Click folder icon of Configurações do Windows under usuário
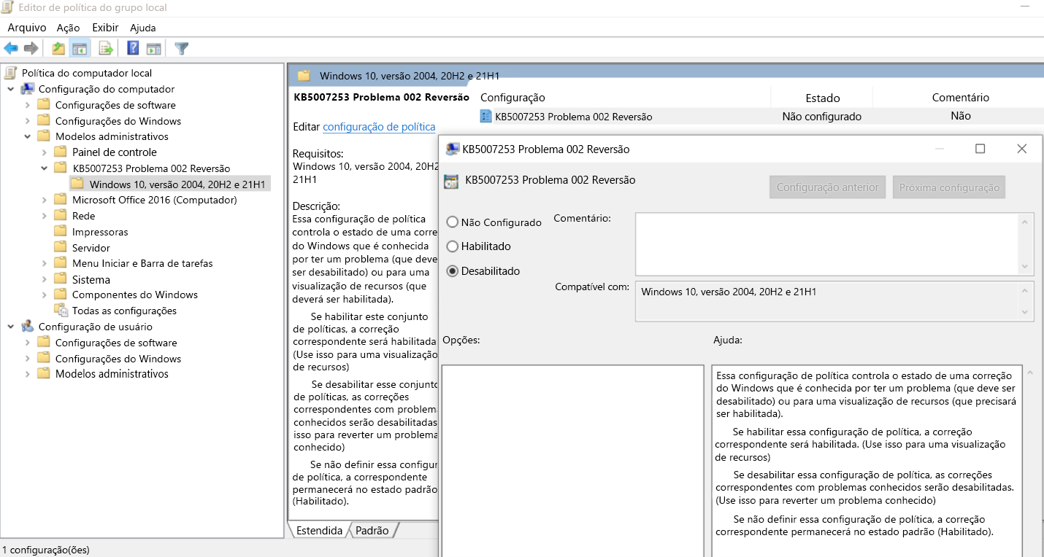This screenshot has width=1044, height=557. tap(44, 359)
